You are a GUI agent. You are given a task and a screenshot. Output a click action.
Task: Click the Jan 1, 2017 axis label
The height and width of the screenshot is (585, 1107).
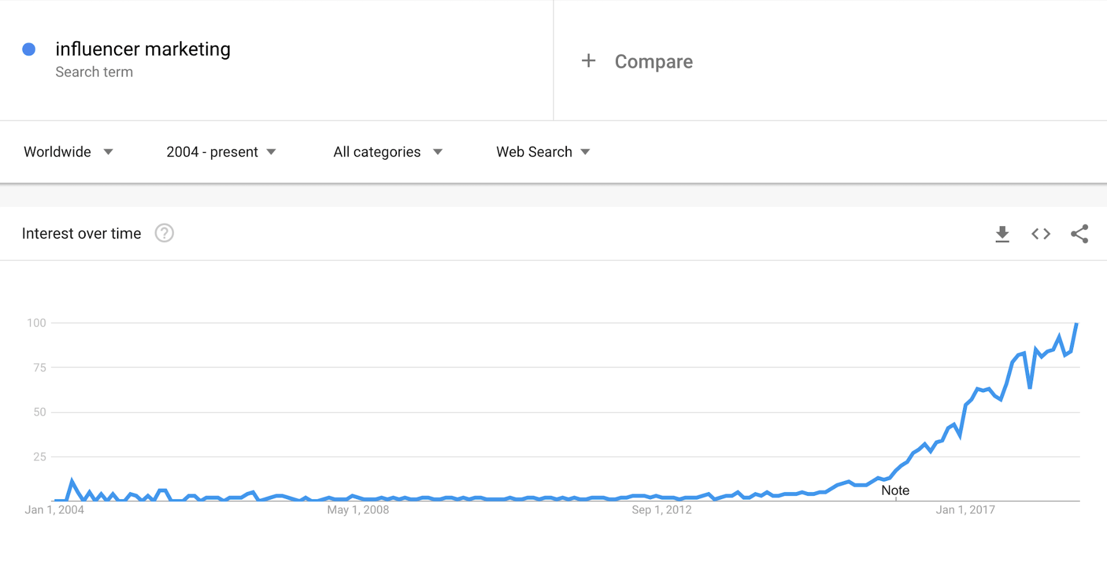966,510
